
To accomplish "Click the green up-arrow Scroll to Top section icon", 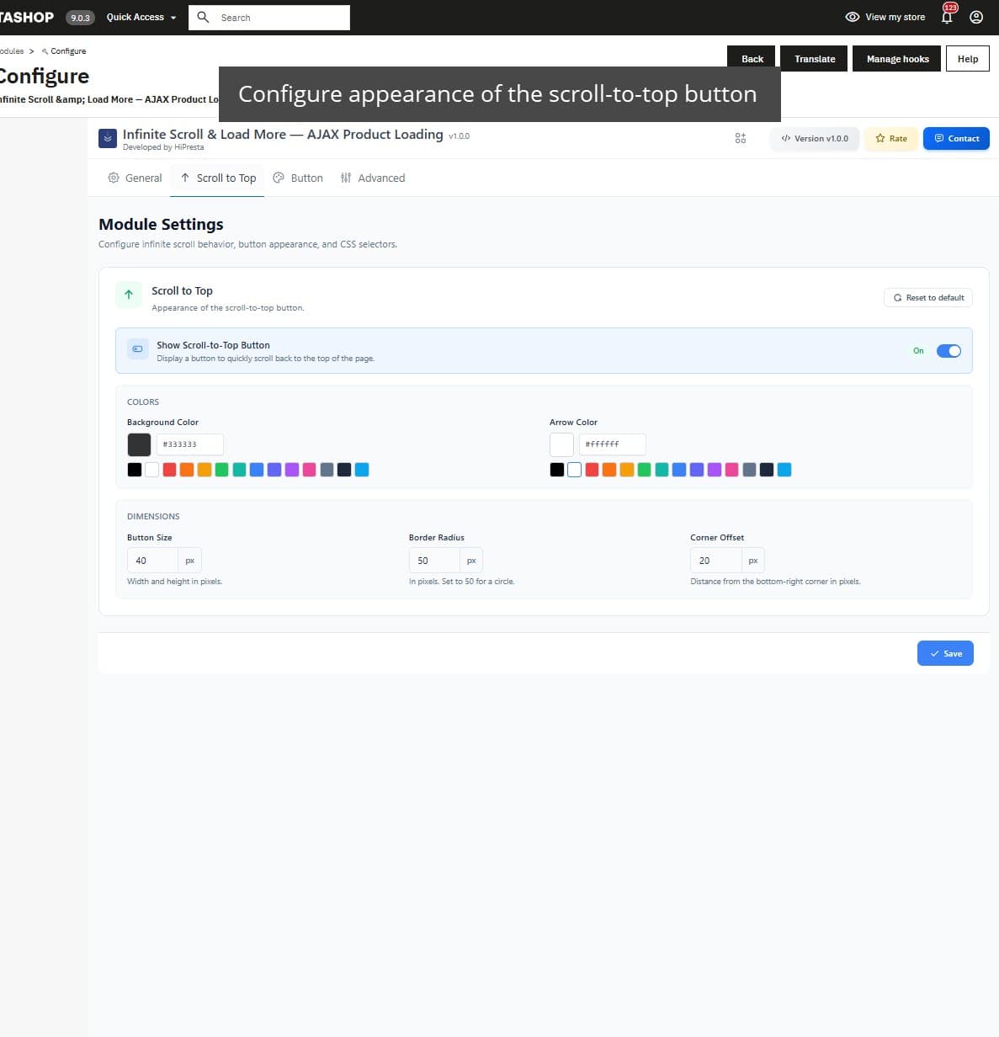I will (x=129, y=295).
